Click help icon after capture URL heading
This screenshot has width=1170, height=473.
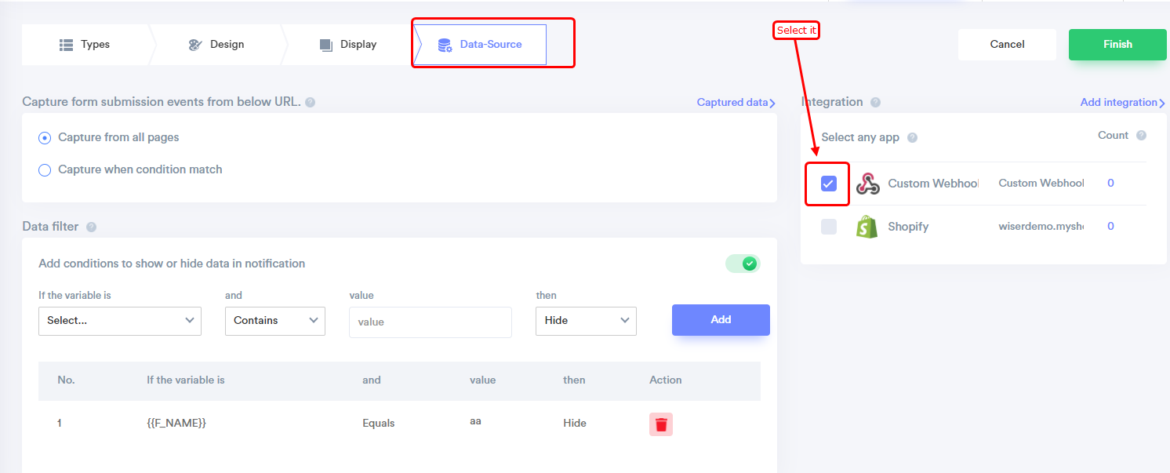tap(311, 103)
